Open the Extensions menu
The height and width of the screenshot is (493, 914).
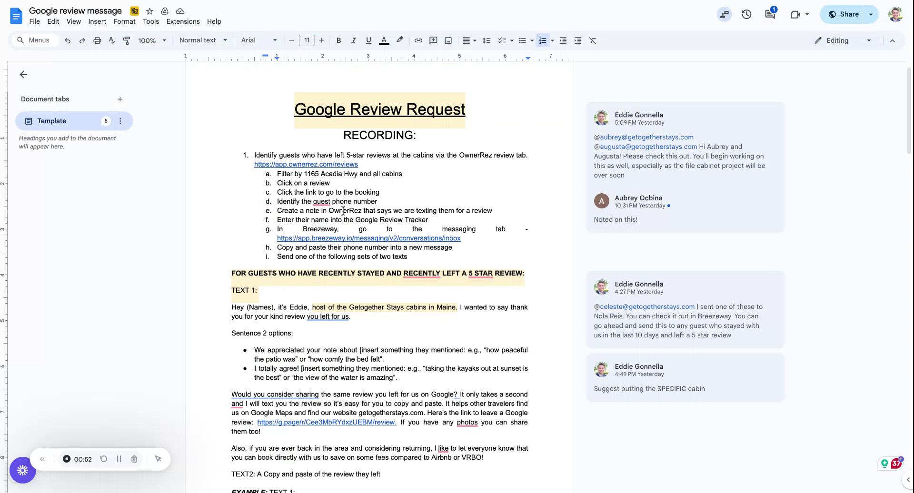(183, 21)
